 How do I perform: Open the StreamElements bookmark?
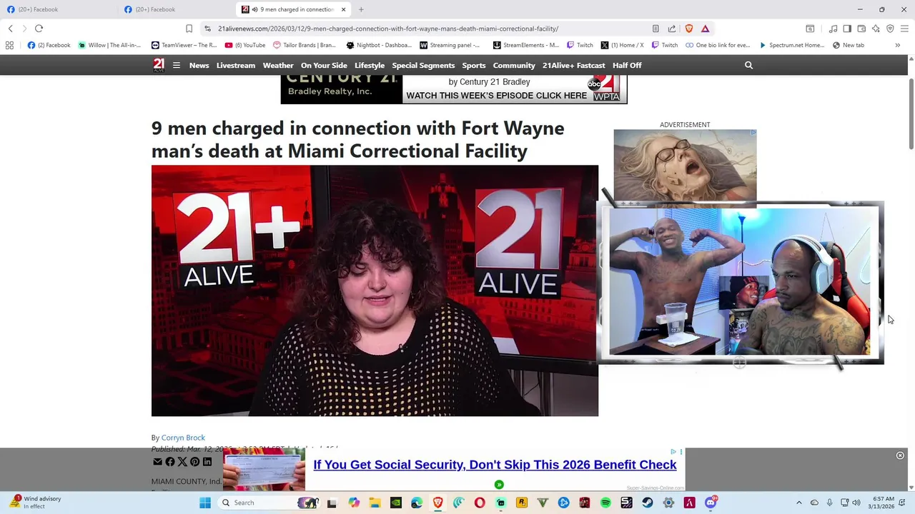[525, 45]
